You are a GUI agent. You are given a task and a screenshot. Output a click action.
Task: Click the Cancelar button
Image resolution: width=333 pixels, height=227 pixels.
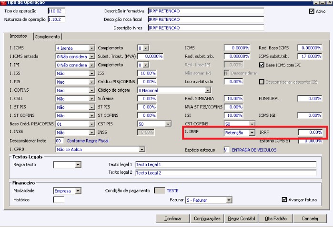tap(310, 218)
